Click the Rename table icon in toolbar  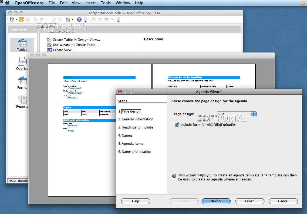(x=112, y=19)
